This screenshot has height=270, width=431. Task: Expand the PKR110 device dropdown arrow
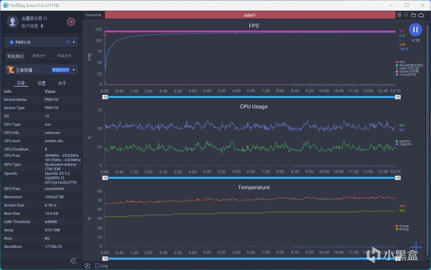coord(74,42)
